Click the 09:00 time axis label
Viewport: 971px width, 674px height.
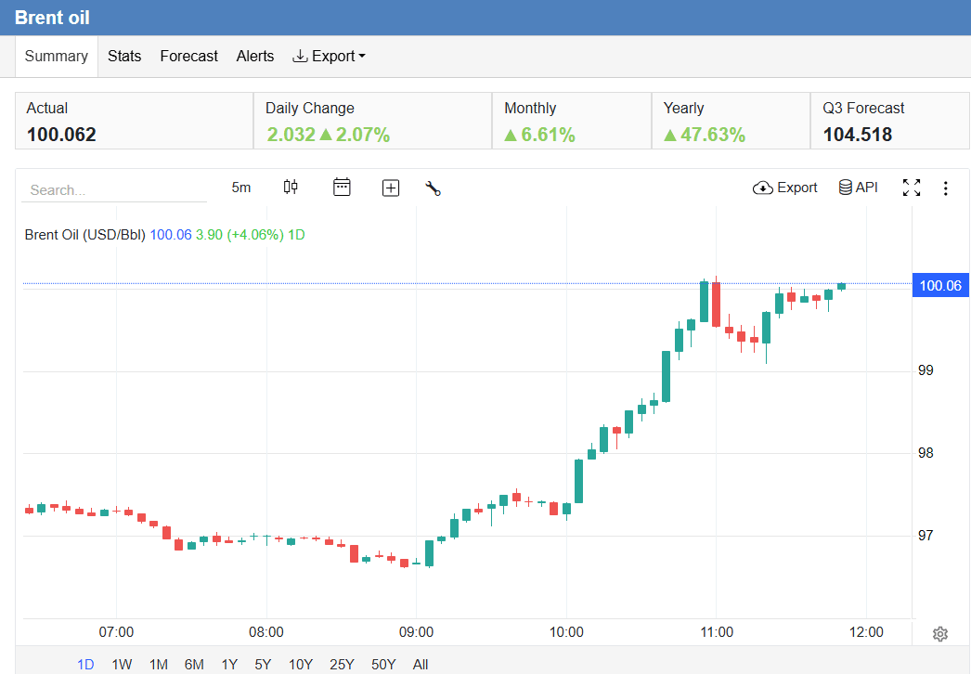pyautogui.click(x=416, y=632)
